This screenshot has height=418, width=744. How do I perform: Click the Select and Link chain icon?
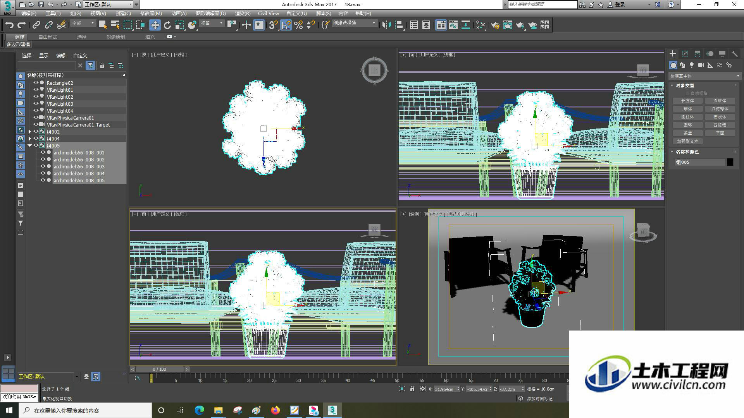36,25
